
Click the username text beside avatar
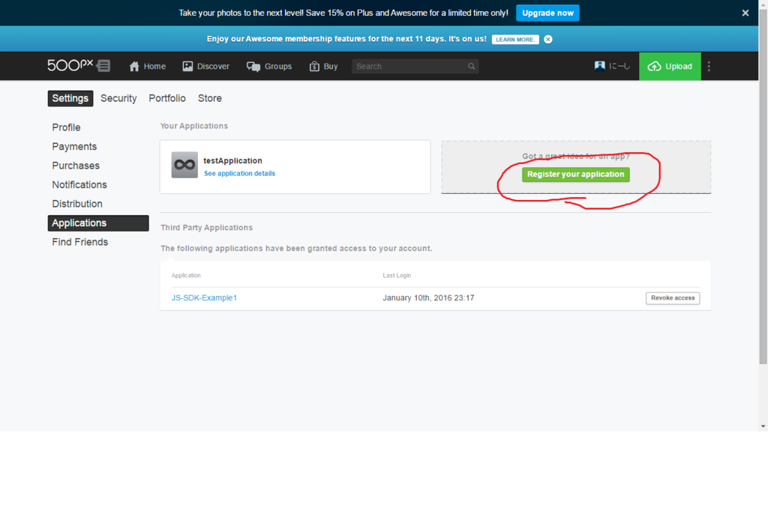[x=619, y=66]
